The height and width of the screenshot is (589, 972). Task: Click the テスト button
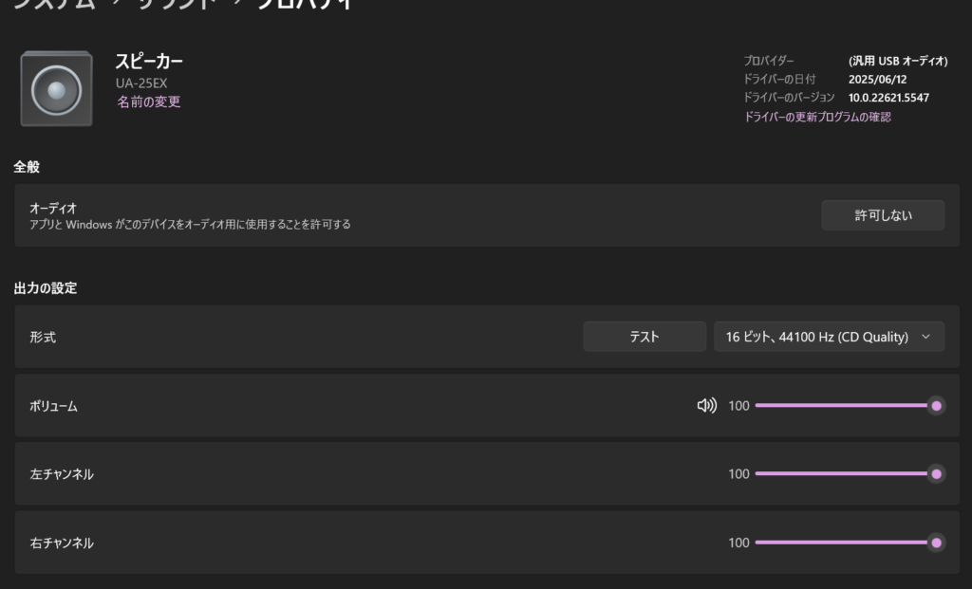click(x=645, y=337)
